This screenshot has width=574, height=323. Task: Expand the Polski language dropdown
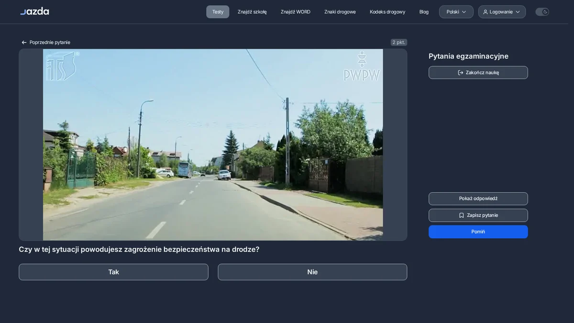[456, 12]
